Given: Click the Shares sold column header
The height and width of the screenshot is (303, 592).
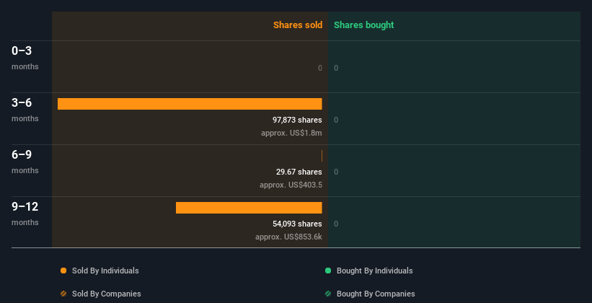Looking at the screenshot, I should [x=298, y=25].
